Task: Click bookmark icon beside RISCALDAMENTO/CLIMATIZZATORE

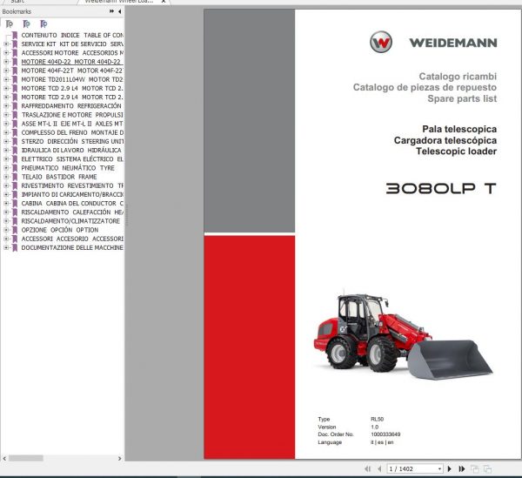Action: [x=15, y=221]
